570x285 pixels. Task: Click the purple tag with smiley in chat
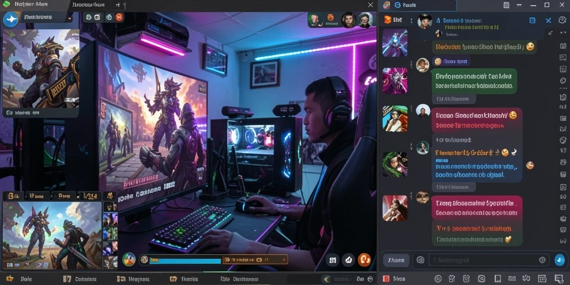[451, 61]
